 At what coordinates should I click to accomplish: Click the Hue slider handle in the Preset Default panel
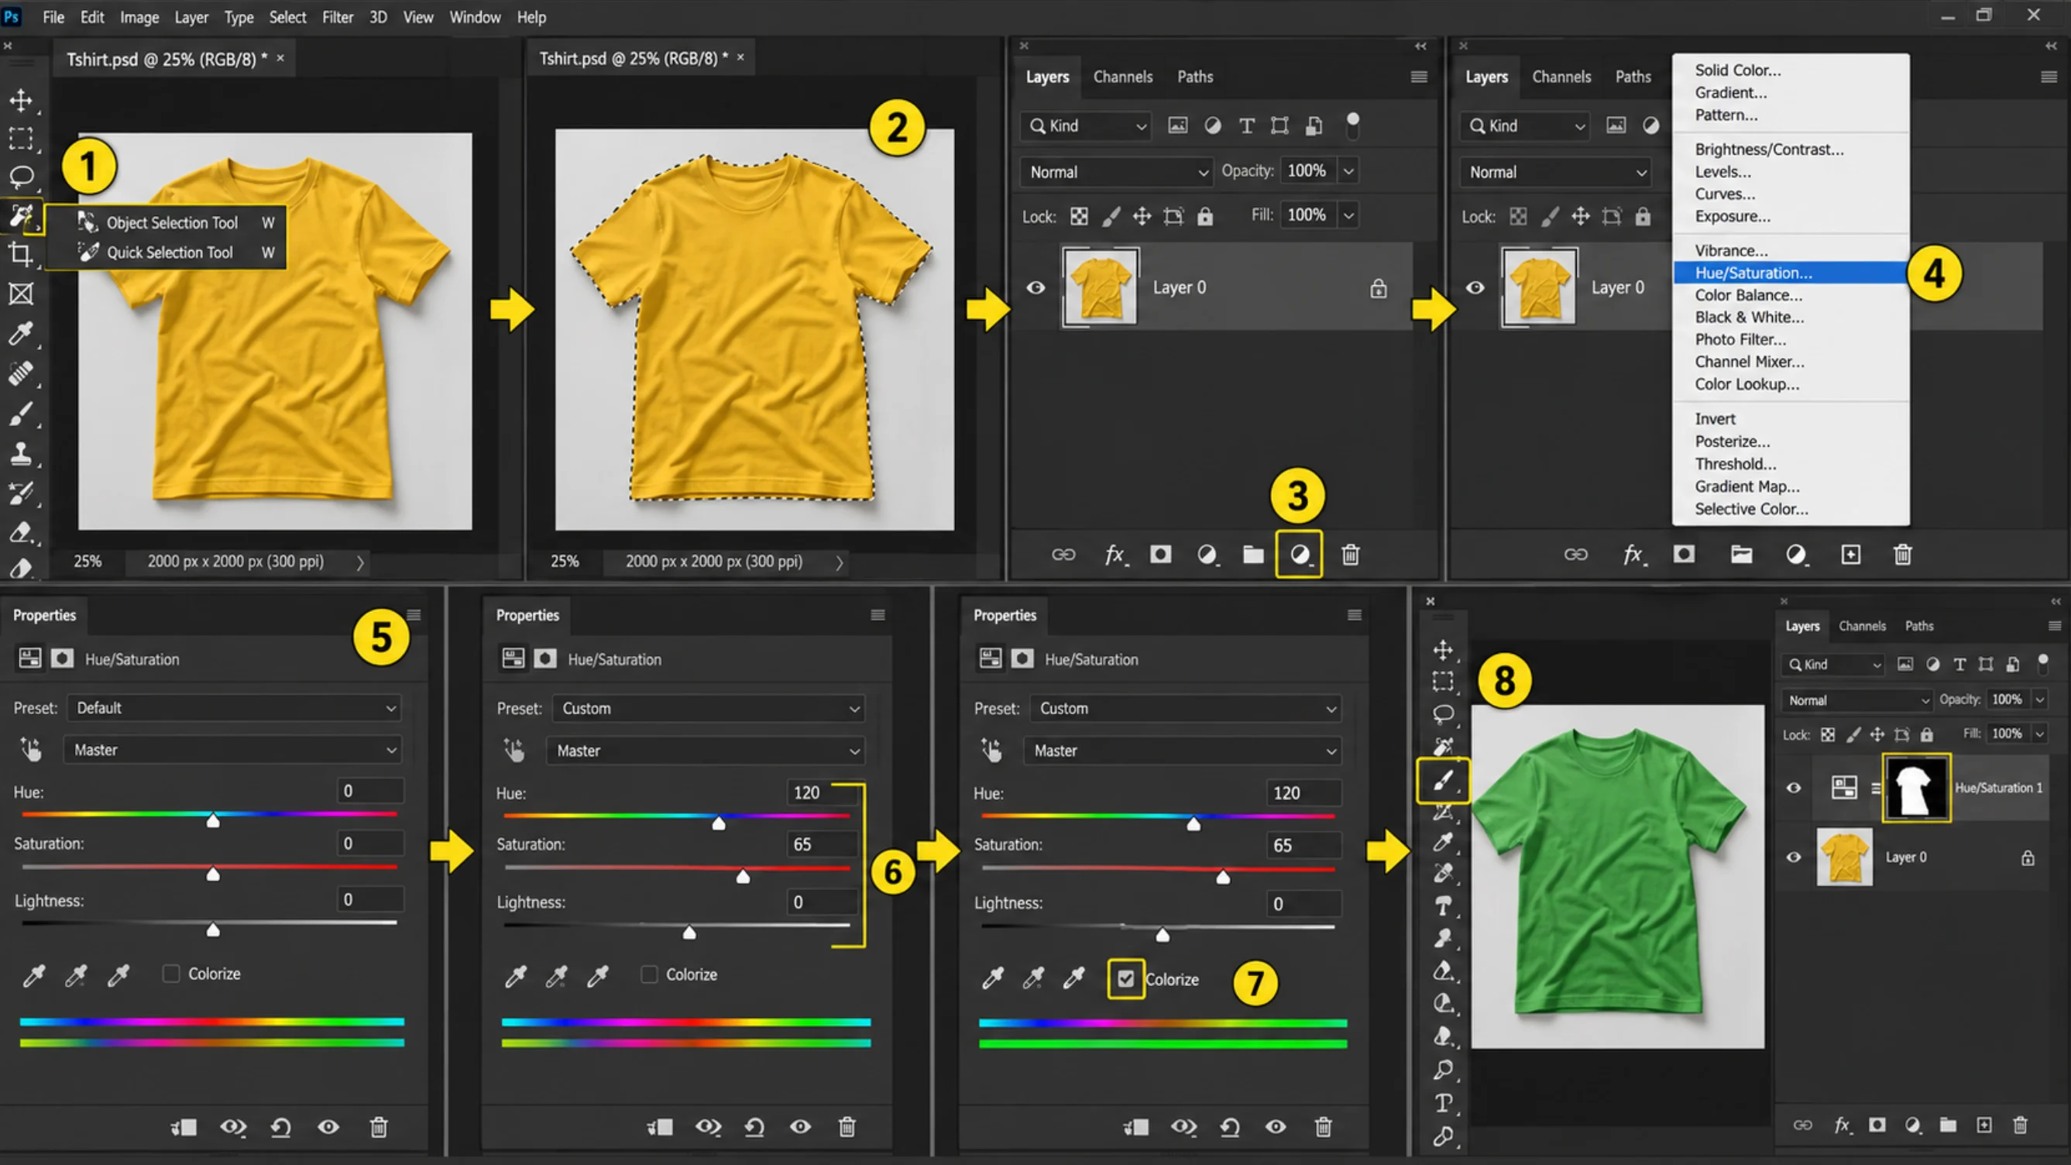pyautogui.click(x=213, y=820)
